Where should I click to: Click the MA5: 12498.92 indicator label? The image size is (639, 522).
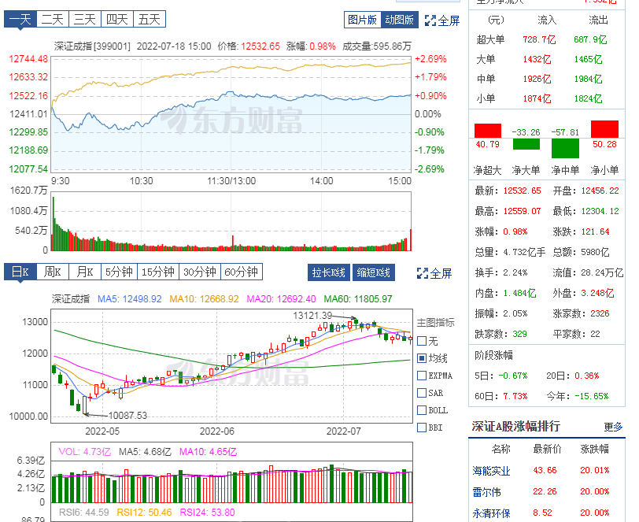(x=130, y=299)
